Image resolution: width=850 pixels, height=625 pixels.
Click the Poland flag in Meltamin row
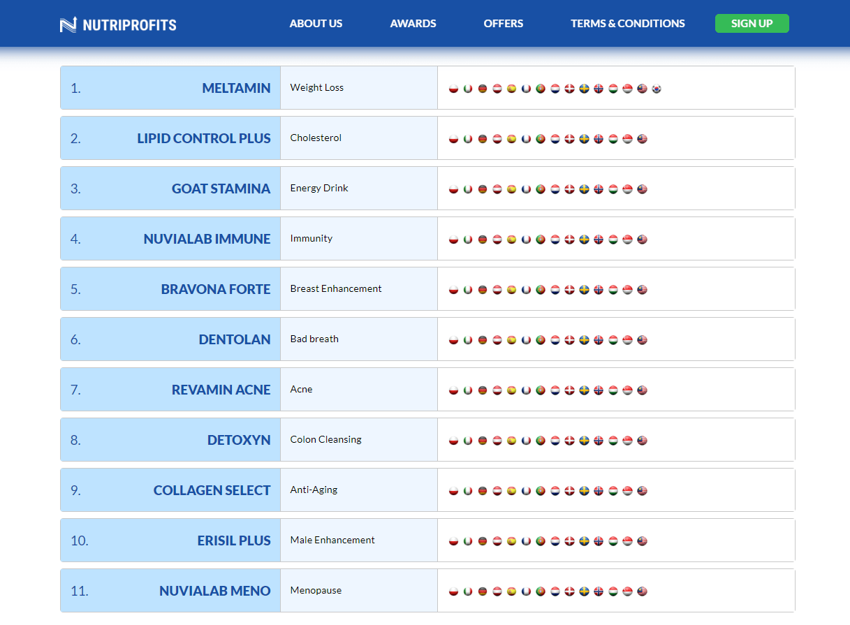click(x=453, y=89)
